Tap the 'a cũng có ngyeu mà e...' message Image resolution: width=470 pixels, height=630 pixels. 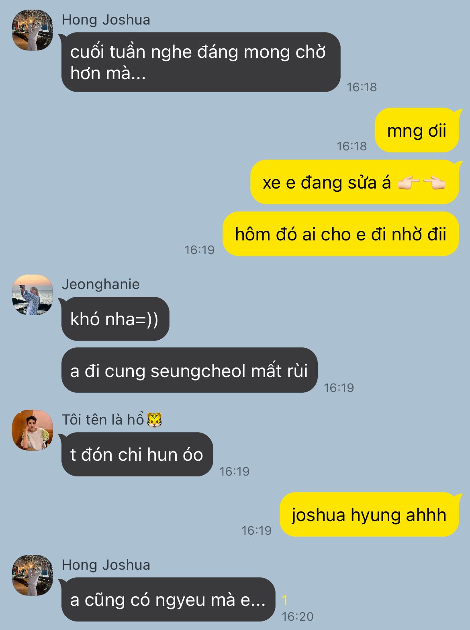pyautogui.click(x=168, y=599)
